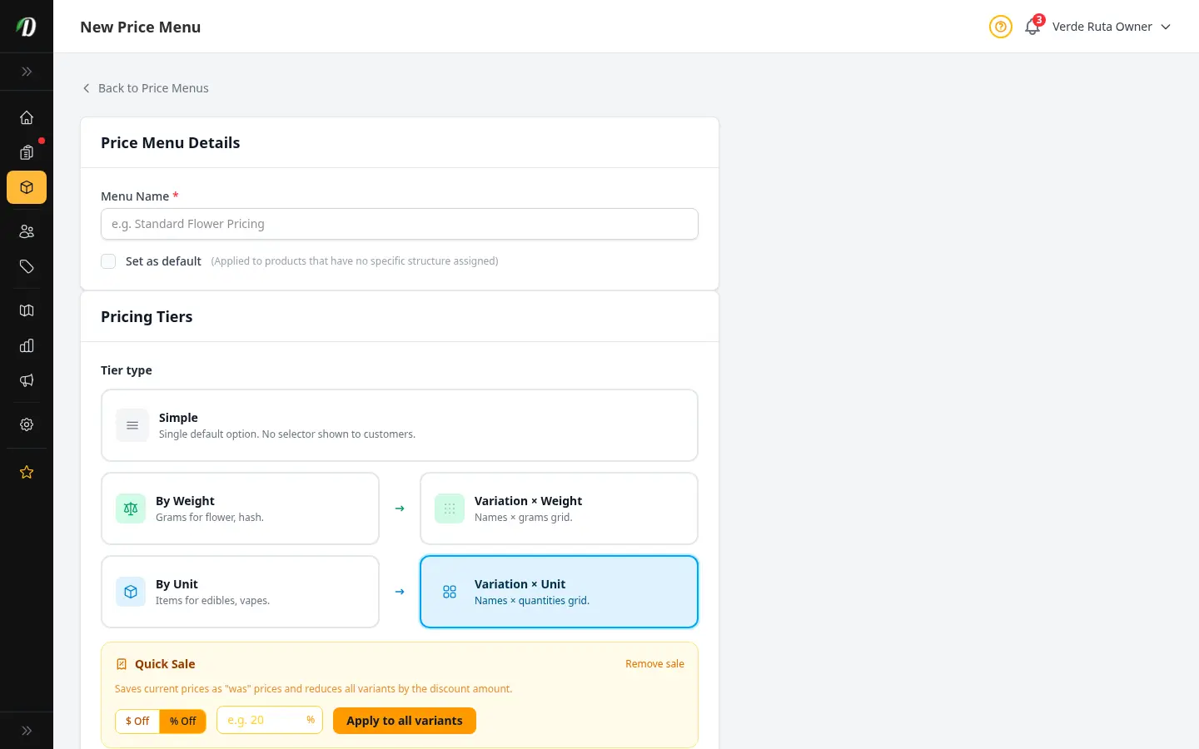Open the notifications bell icon
The image size is (1199, 749).
click(x=1032, y=27)
